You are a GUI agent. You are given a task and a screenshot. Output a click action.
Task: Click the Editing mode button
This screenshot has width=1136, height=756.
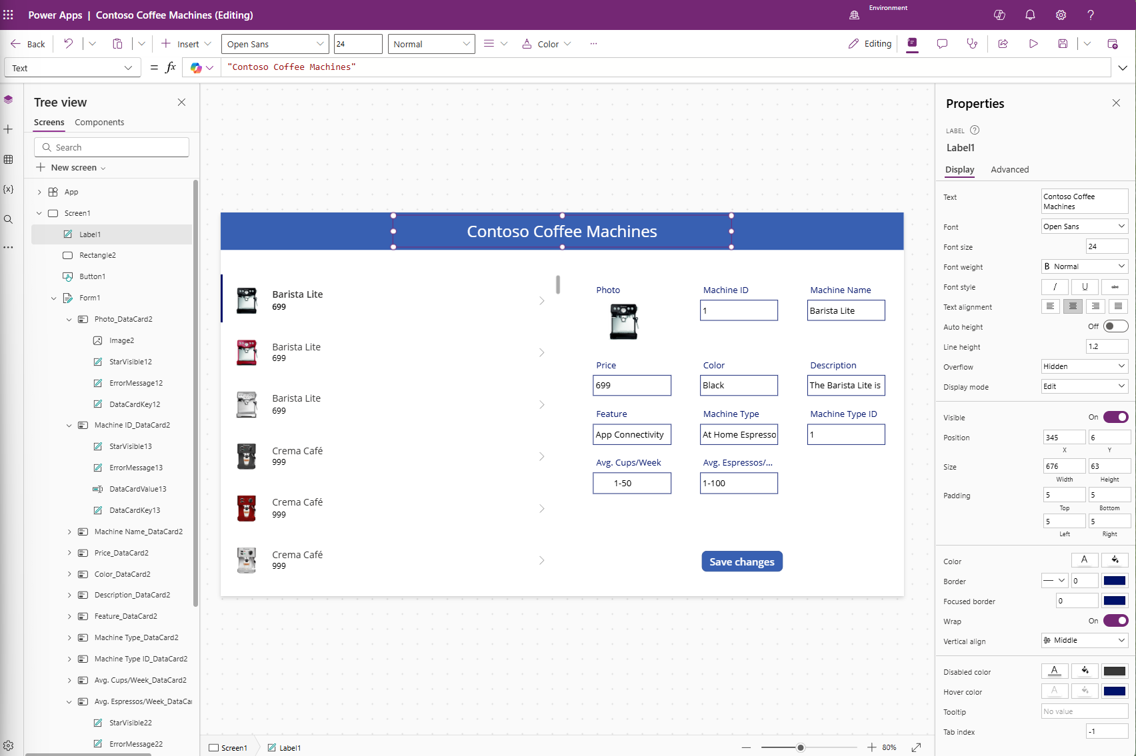point(869,44)
